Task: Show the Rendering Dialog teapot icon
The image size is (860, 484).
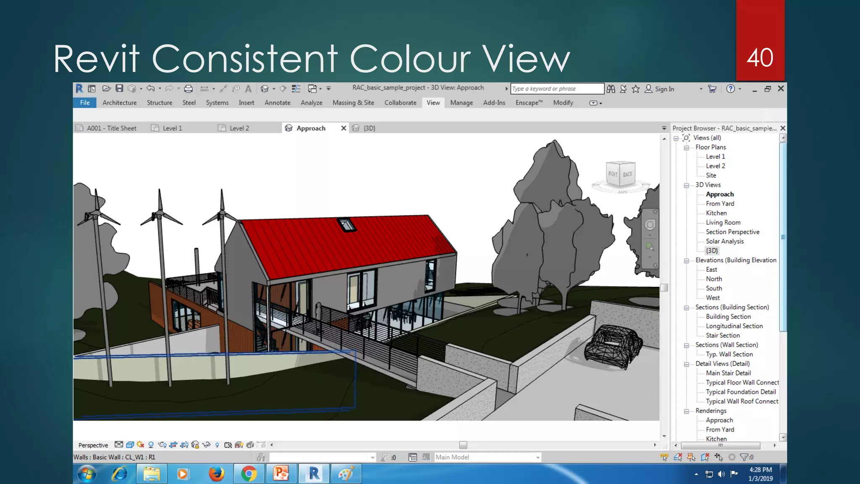Action: click(162, 445)
